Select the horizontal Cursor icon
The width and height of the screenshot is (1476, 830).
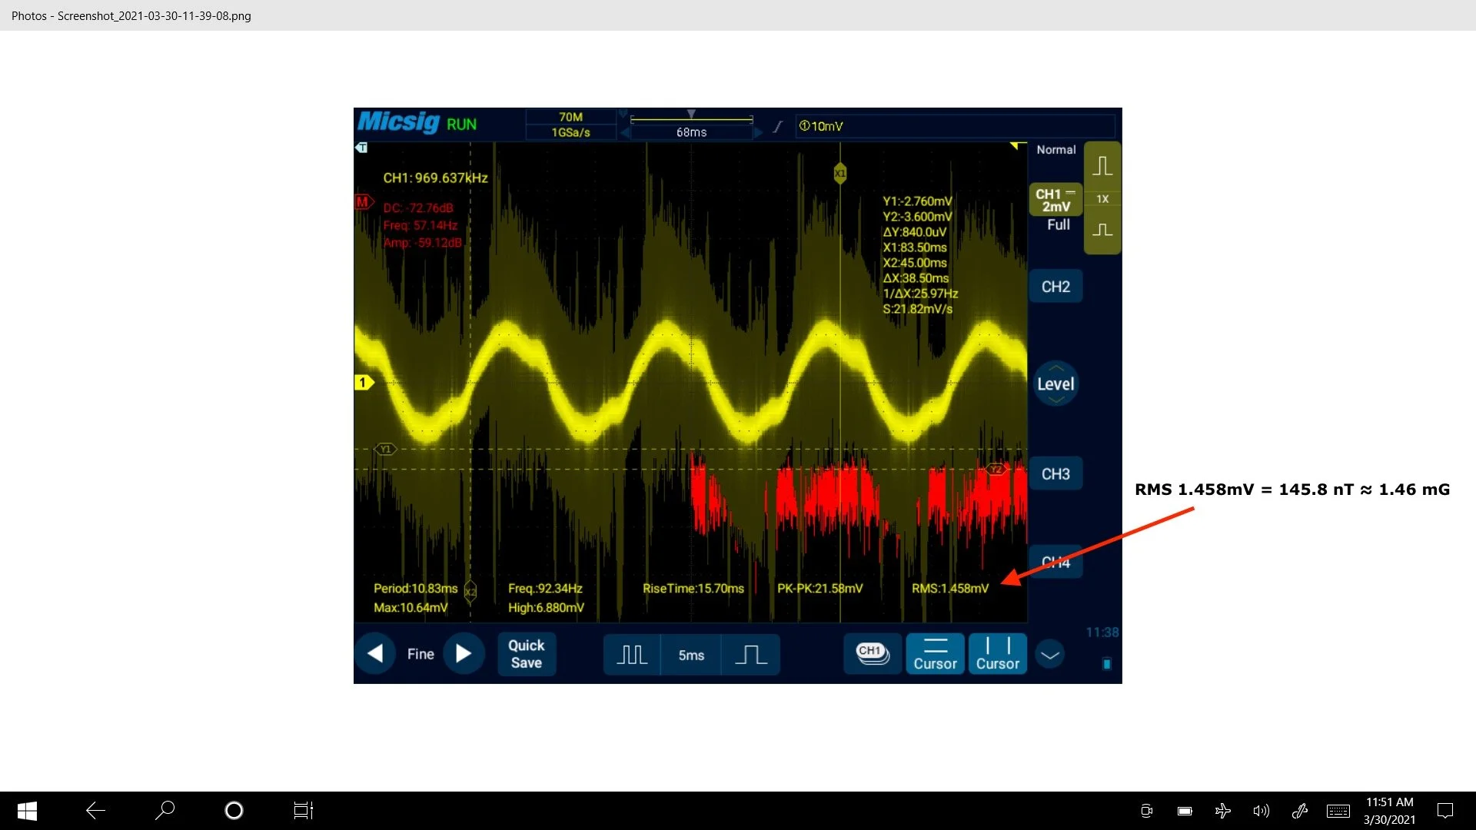coord(934,653)
